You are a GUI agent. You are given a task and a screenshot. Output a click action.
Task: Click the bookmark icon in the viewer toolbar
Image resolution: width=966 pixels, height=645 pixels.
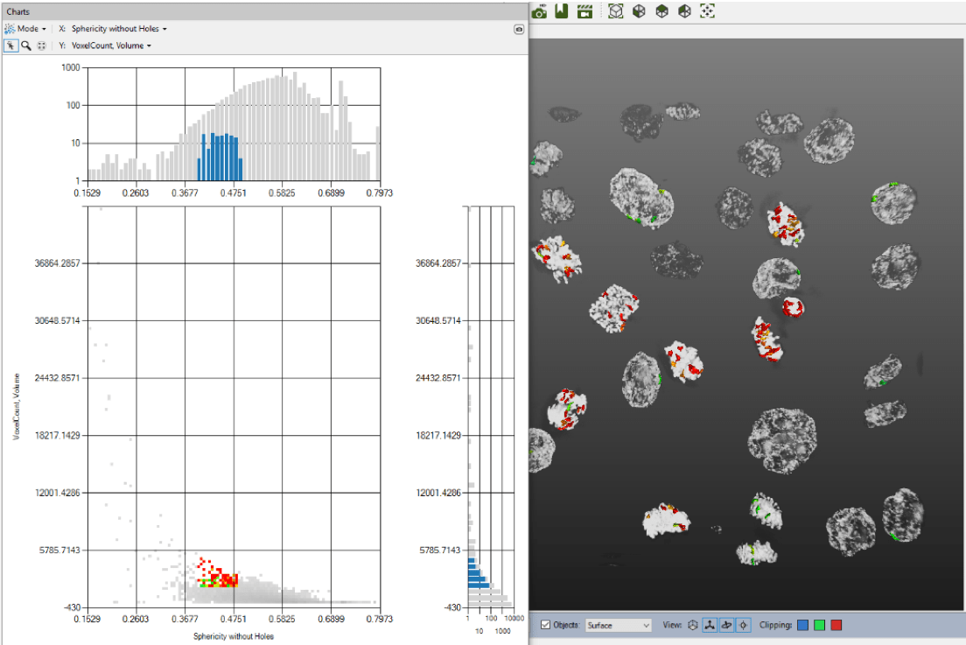(x=562, y=11)
